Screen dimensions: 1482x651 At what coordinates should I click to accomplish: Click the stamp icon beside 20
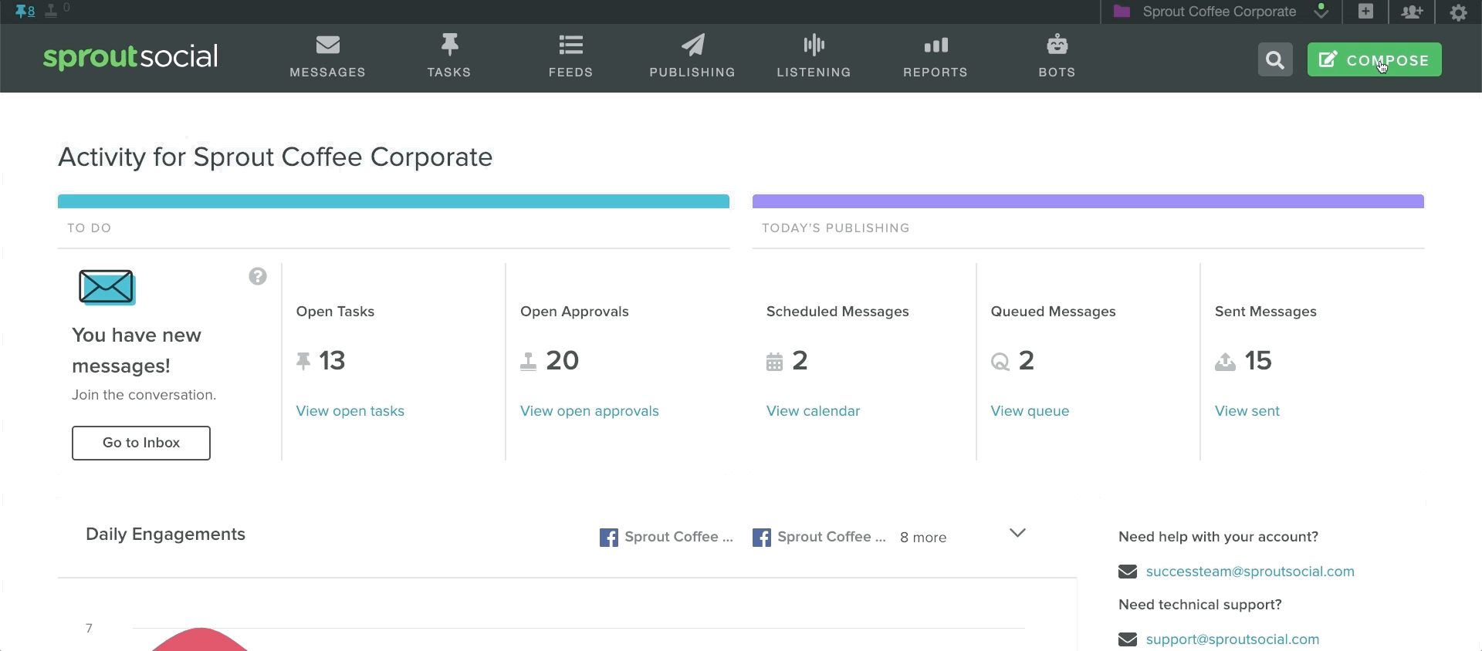(528, 361)
